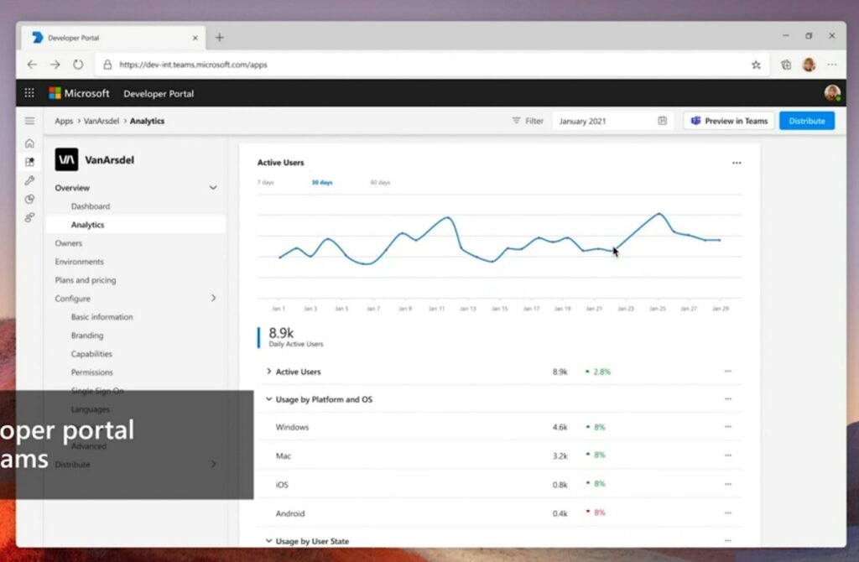Viewport: 859px width, 562px height.
Task: Click the calendar icon in the date picker
Action: [x=664, y=121]
